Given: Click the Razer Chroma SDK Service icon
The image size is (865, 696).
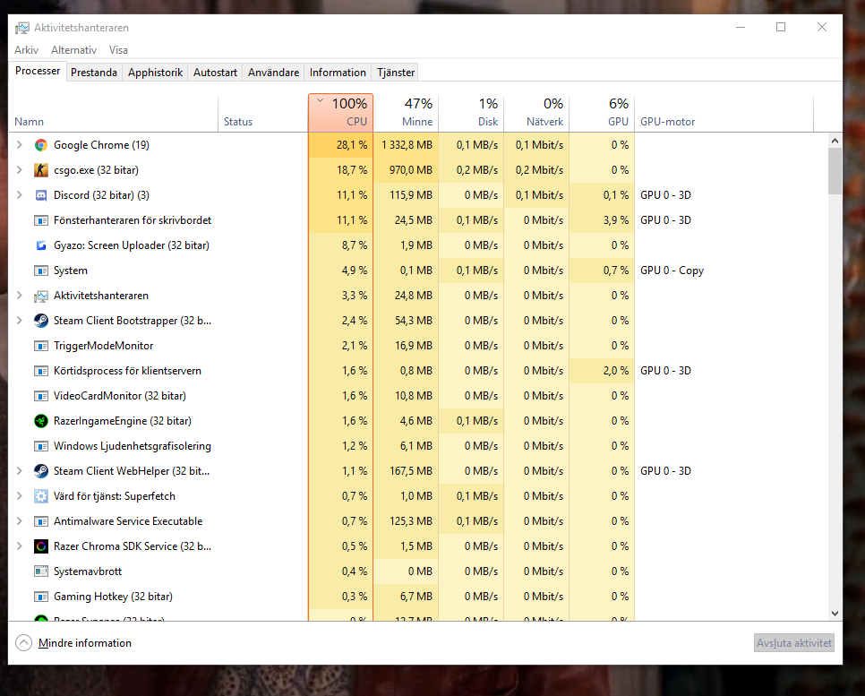Looking at the screenshot, I should (41, 546).
